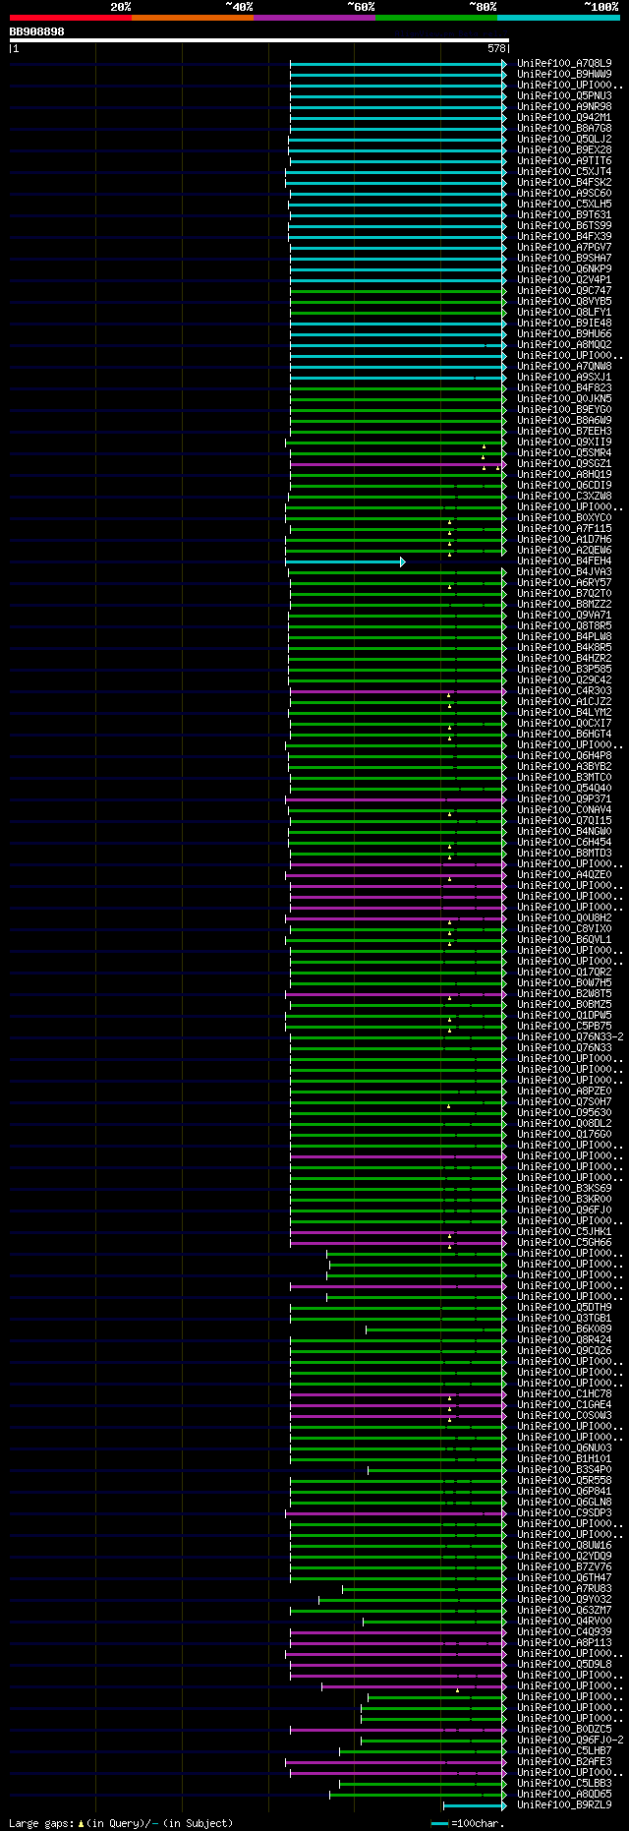
Task: Select the query sequence label BB908898
Action: [x=37, y=31]
